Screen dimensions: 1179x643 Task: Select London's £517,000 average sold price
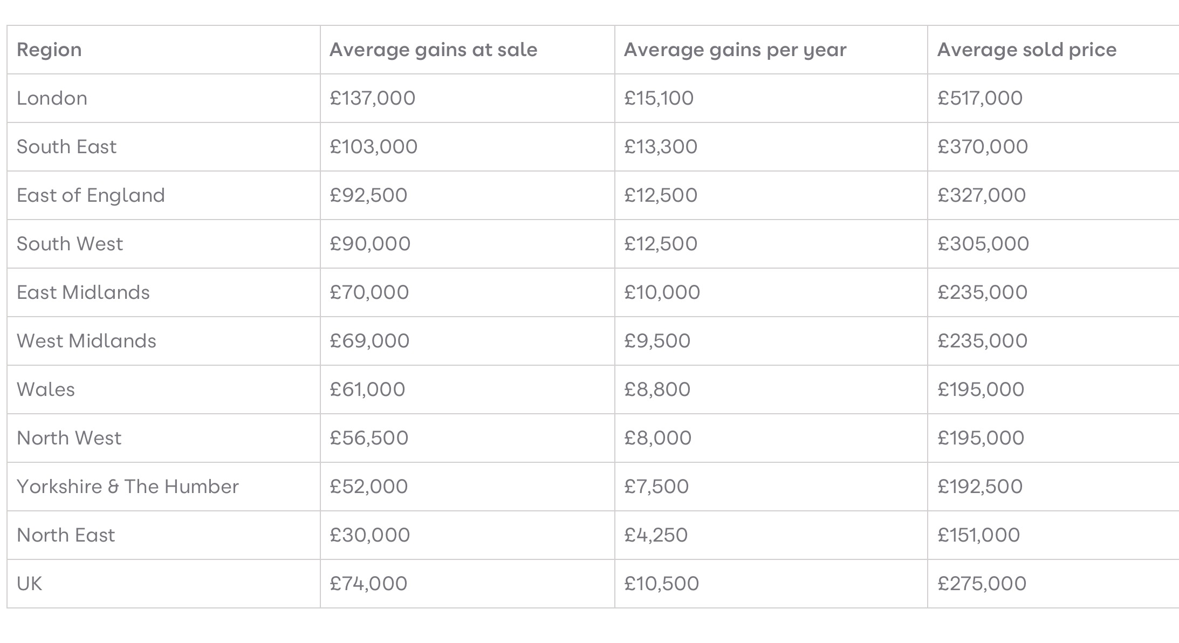click(979, 99)
